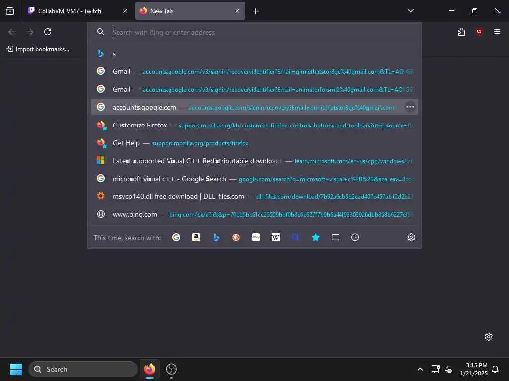Go back using the back arrow
Viewport: 509px width, 381px height.
(x=12, y=32)
